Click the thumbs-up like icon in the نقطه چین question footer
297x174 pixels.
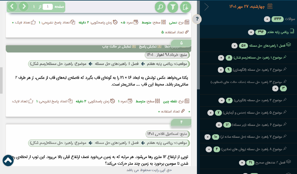click(x=31, y=101)
